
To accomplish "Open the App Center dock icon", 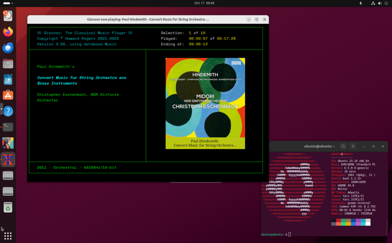I will point(8,95).
